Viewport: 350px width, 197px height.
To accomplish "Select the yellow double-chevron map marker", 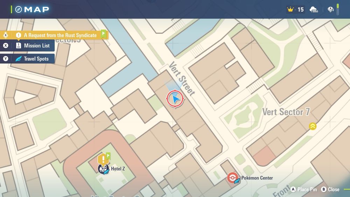I will point(313,126).
